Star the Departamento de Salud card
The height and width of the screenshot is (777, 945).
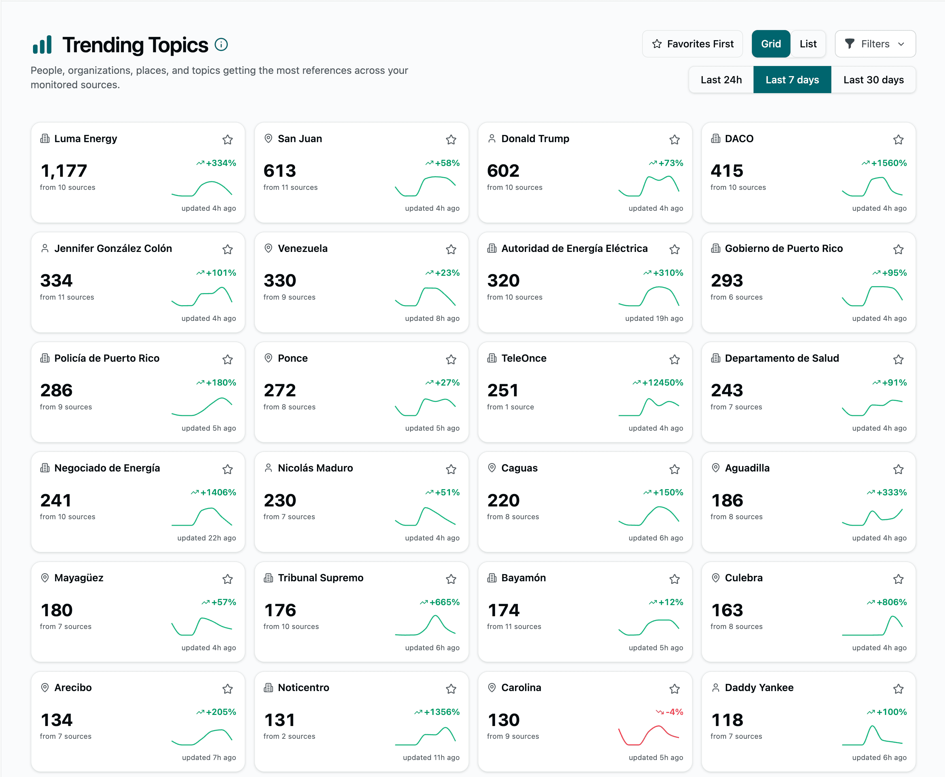(x=898, y=359)
